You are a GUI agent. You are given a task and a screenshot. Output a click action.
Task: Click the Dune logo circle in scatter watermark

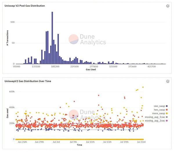coord(73,115)
